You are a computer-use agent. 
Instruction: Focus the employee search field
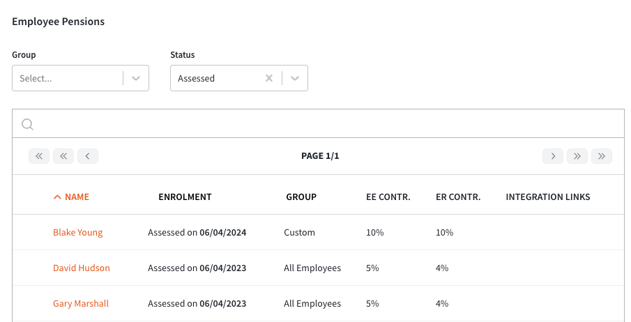point(319,123)
